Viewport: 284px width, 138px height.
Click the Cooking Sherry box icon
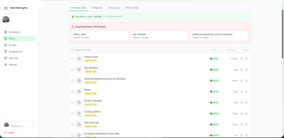[x=79, y=113]
